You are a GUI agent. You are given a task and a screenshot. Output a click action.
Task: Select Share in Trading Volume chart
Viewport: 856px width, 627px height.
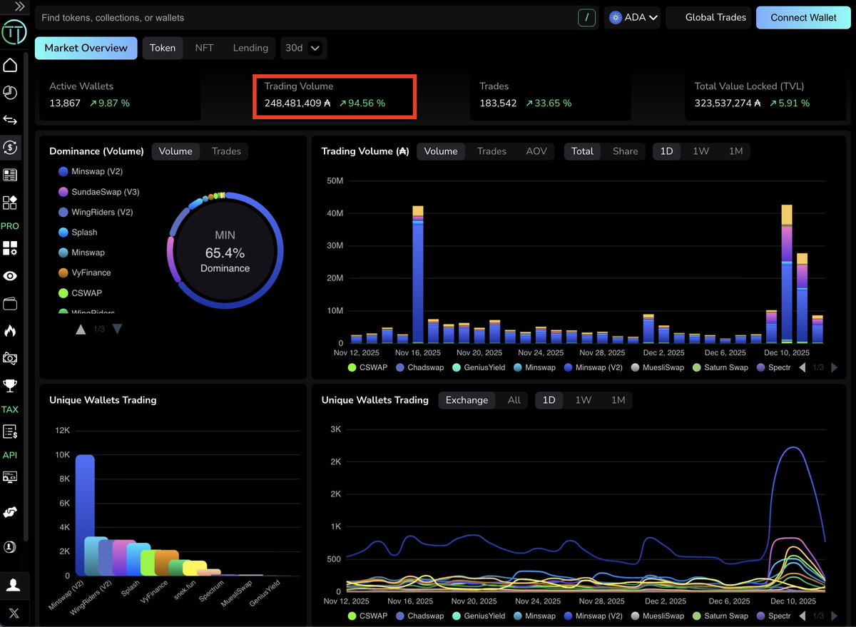(626, 151)
